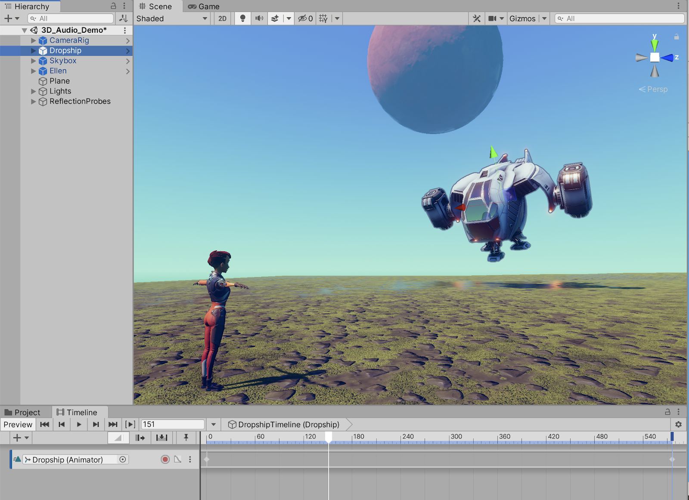Toggle 2D mode in the Scene view

pos(222,18)
